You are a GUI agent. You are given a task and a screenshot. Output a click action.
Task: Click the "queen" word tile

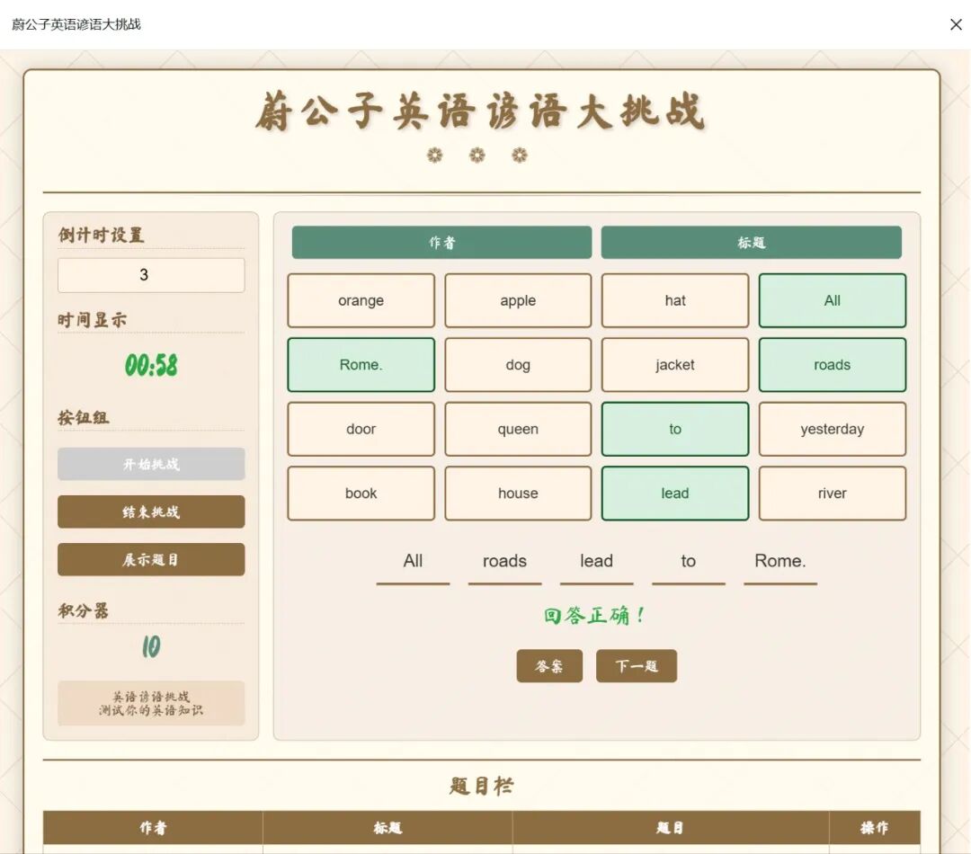tap(518, 429)
